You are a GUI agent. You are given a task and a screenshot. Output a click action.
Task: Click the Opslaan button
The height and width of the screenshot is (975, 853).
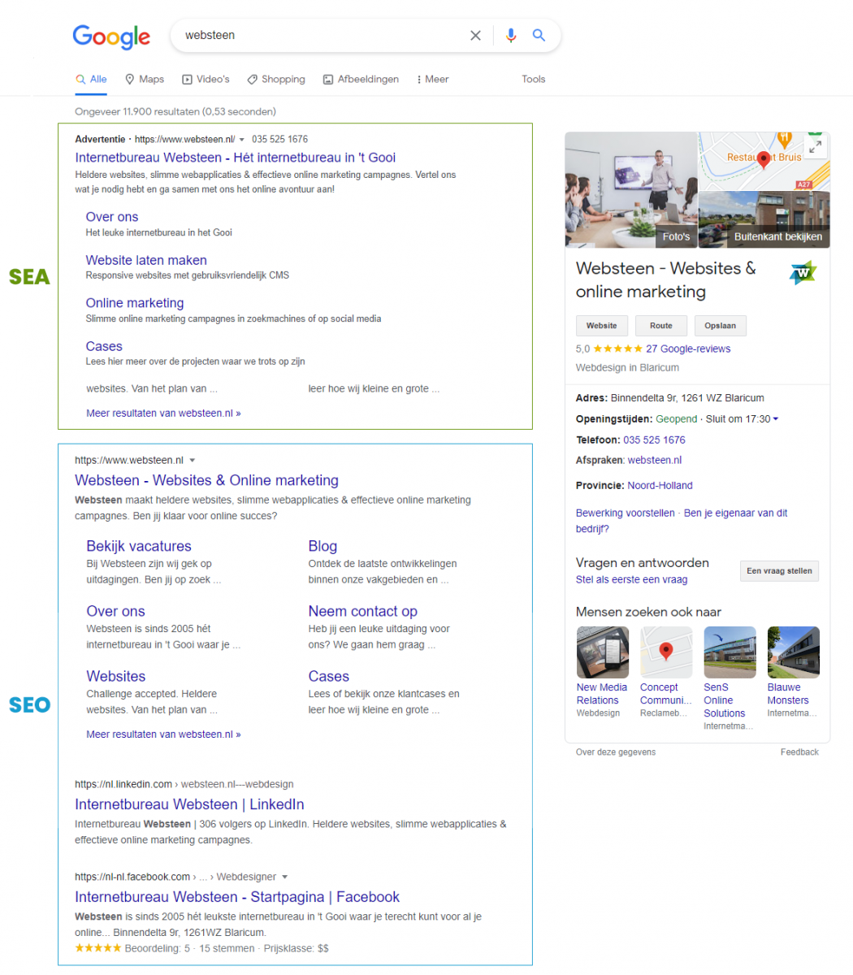click(721, 326)
